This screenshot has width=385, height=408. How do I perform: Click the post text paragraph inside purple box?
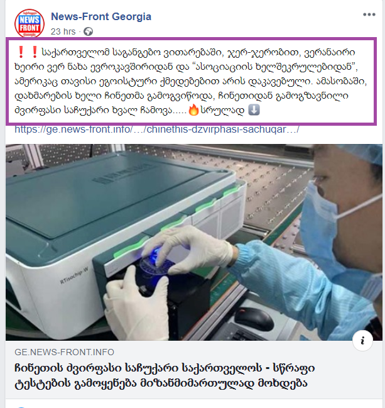click(191, 81)
